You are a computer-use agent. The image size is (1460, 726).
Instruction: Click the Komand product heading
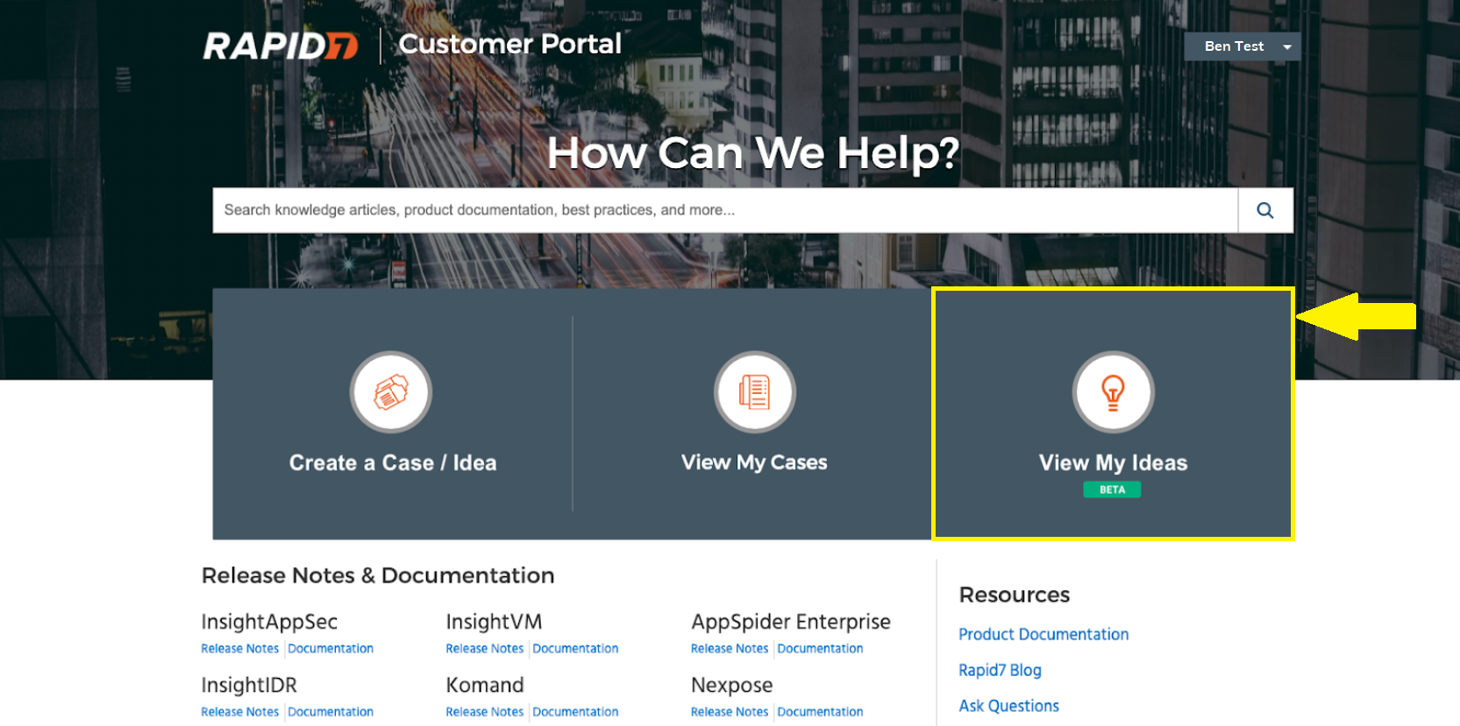pos(485,685)
